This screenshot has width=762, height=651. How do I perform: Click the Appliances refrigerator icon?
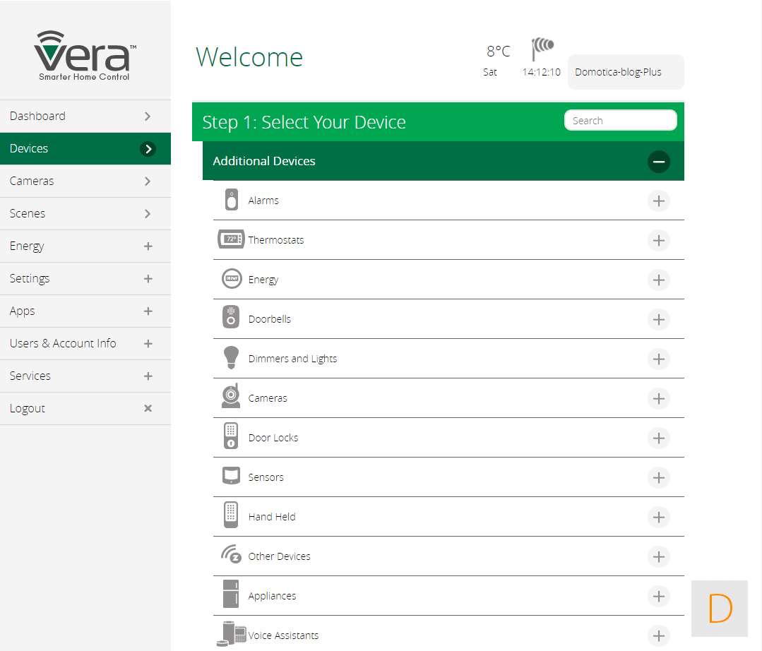click(x=231, y=595)
